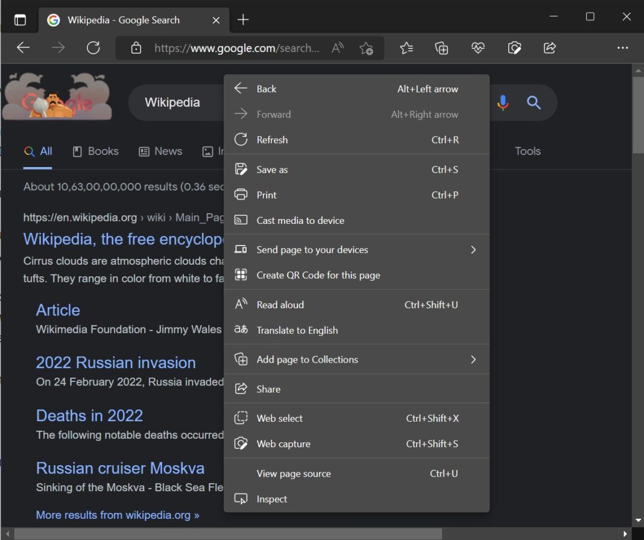
Task: Reload the page with the refresh icon
Action: (x=93, y=48)
